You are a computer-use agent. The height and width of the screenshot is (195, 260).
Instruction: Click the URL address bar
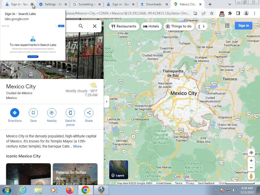coord(128,13)
